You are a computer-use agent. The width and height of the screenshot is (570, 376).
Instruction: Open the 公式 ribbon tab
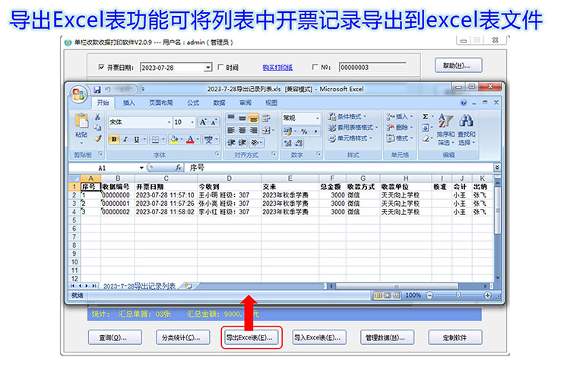193,103
